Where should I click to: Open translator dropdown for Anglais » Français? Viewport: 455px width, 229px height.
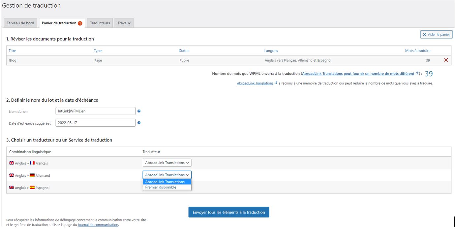tap(167, 163)
